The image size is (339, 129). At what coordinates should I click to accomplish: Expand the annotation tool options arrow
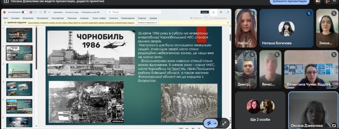215,123
